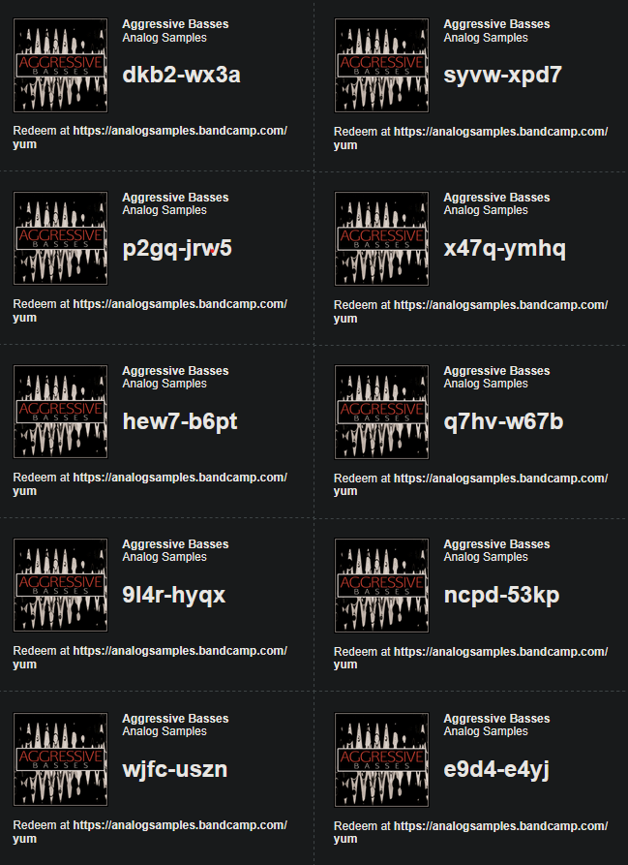Click the download code hew7-b6pt
Screen dimensions: 628x865
[x=180, y=422]
